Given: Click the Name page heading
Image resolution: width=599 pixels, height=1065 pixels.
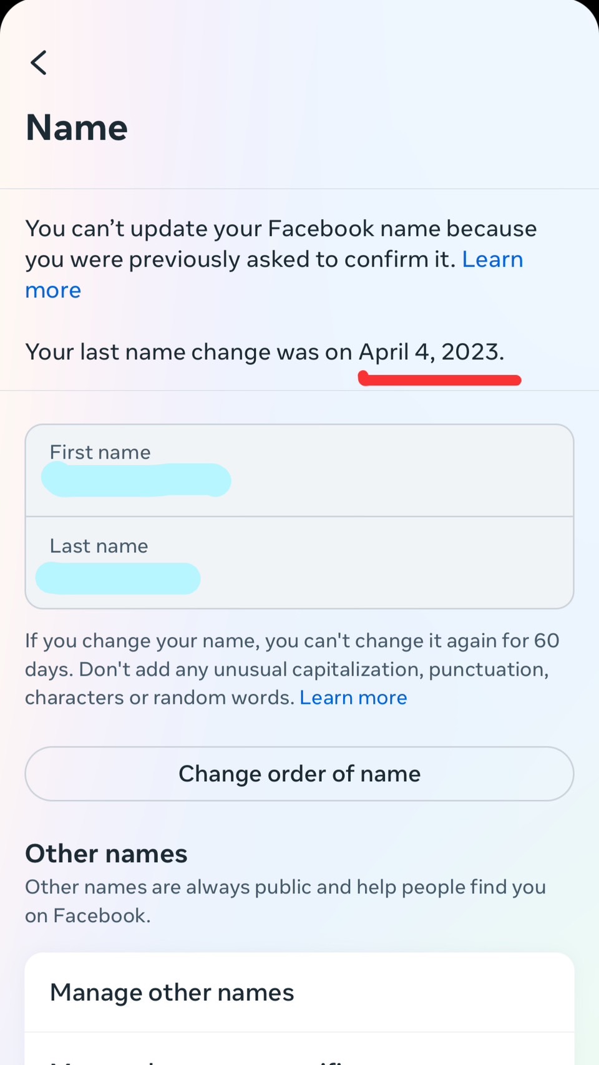Looking at the screenshot, I should tap(77, 127).
